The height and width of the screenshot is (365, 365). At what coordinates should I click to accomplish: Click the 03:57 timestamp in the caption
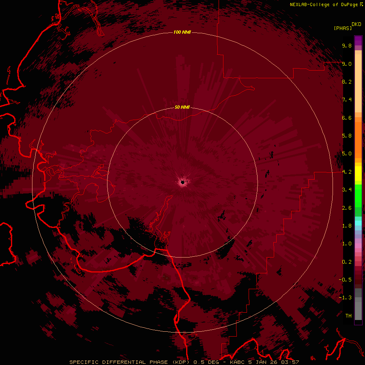coord(290,362)
